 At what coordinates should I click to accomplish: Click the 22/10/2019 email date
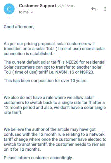66,6
